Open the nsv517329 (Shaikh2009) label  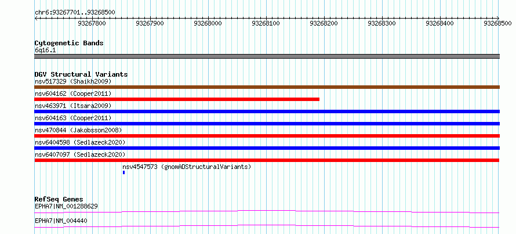pos(73,81)
